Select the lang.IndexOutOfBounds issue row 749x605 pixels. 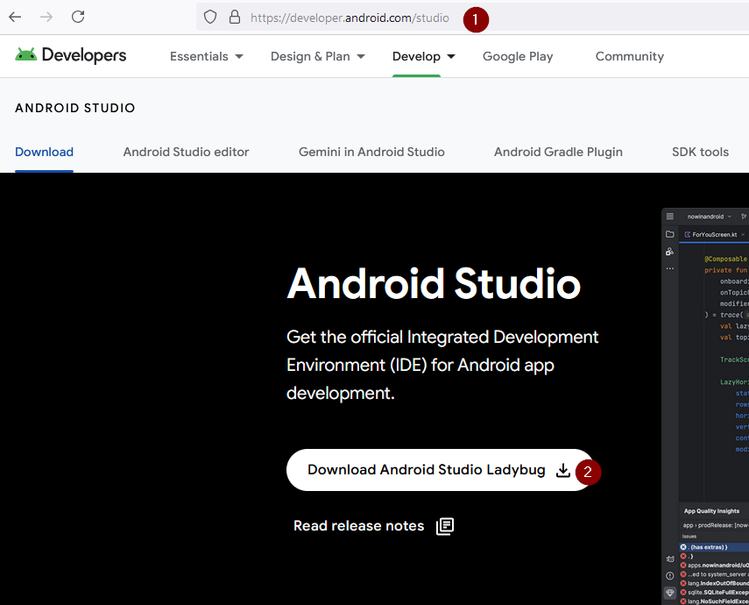pos(714,583)
